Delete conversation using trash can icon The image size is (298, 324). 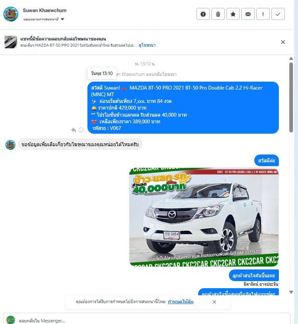click(x=218, y=14)
